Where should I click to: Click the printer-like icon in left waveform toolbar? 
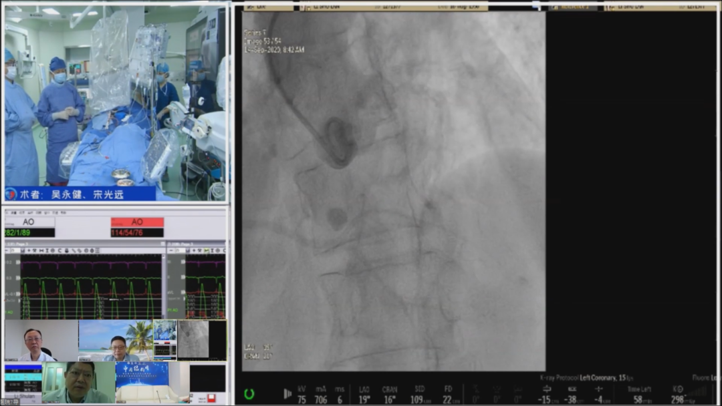click(67, 250)
